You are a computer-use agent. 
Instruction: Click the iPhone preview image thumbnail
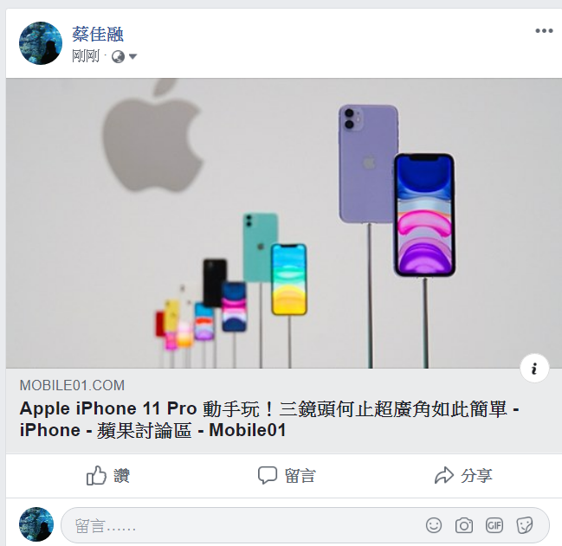point(283,223)
